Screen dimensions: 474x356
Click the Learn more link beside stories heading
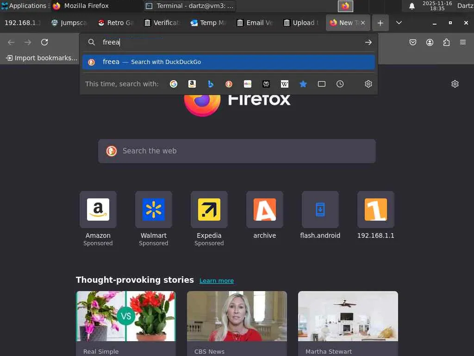[x=217, y=280]
